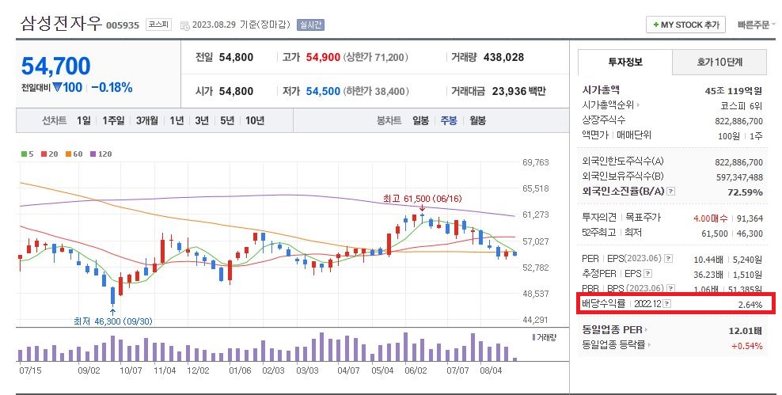Image resolution: width=782 pixels, height=395 pixels.
Task: Click the 삼성전자우 stock name heading
Action: click(61, 24)
